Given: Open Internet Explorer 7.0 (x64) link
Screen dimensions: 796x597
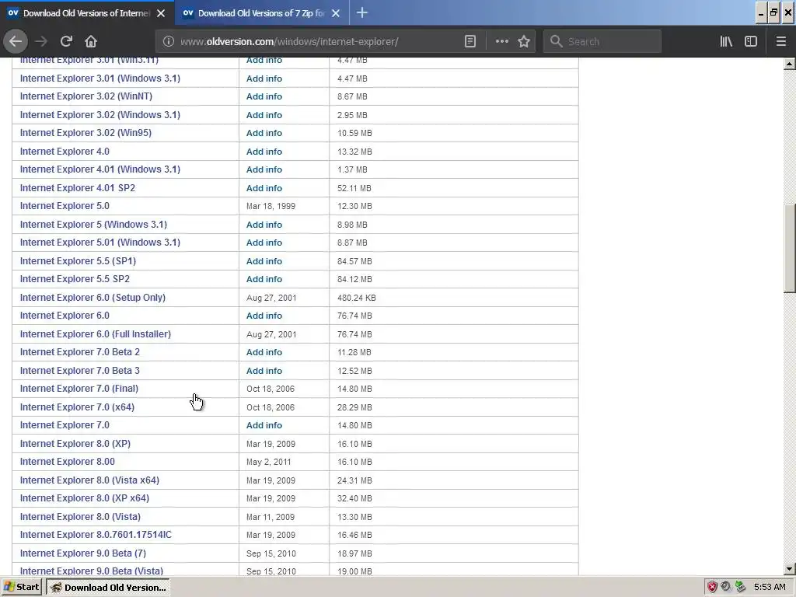Looking at the screenshot, I should click(77, 407).
